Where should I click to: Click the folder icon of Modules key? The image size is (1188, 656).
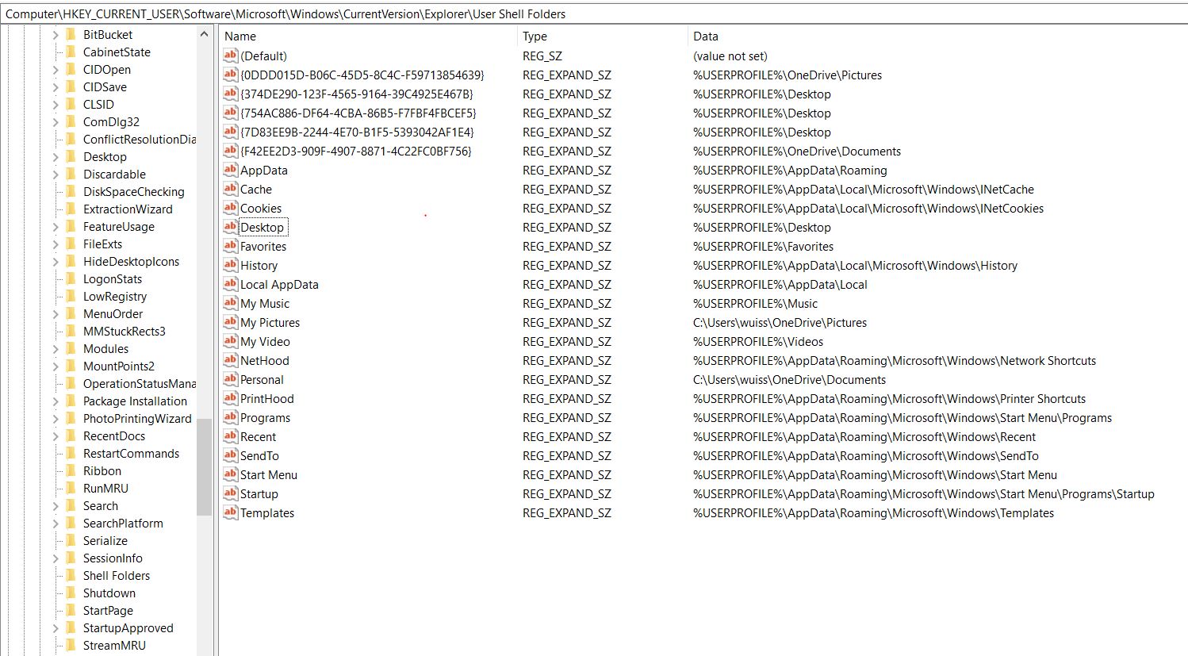tap(71, 348)
